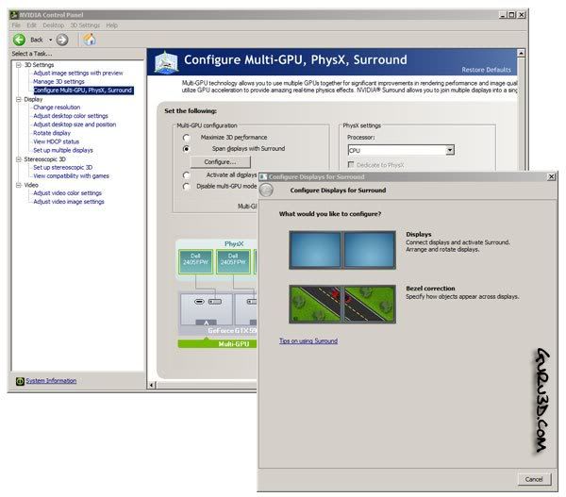Collapse the 3D Settings tree node

[x=19, y=64]
